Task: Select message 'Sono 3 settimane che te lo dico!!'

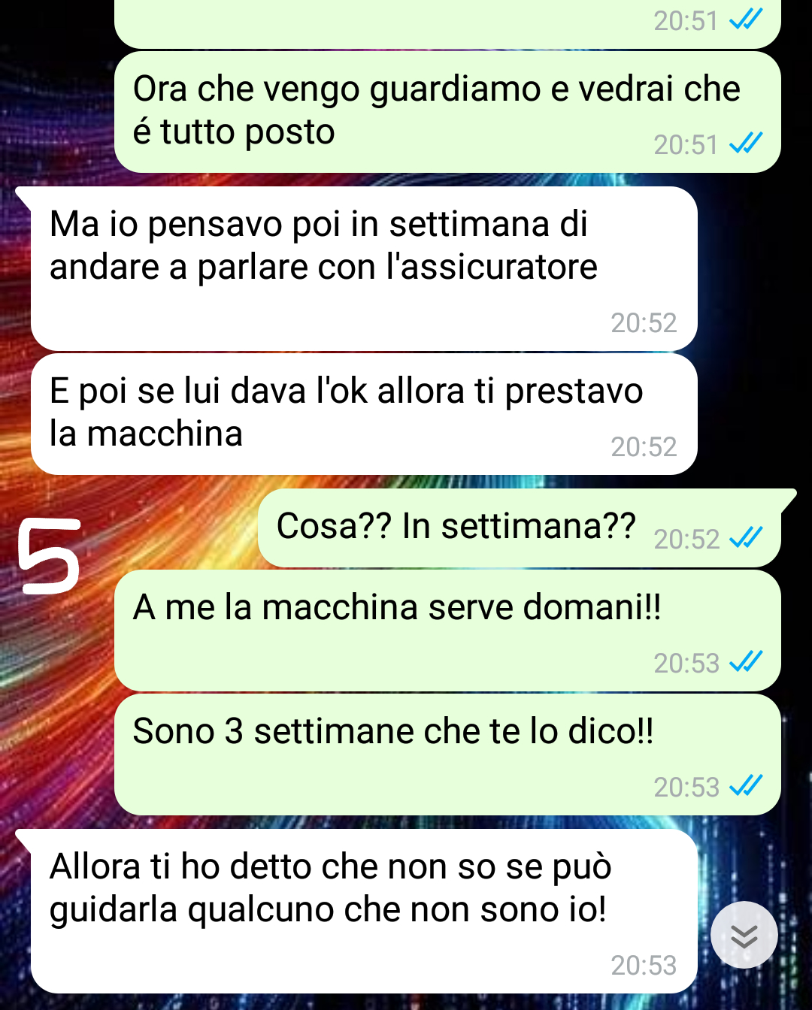Action: click(x=447, y=754)
